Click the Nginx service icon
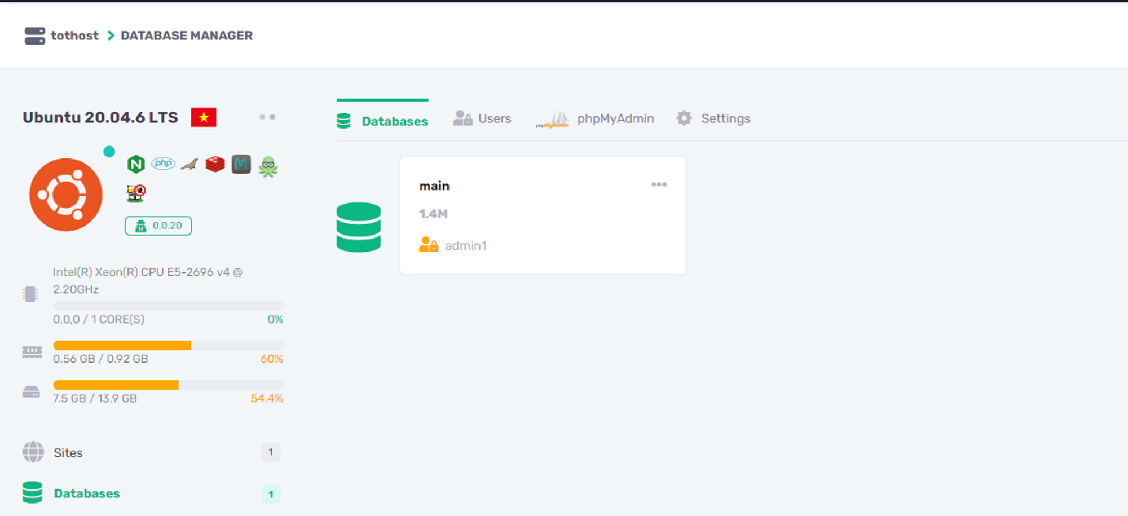Image resolution: width=1128 pixels, height=516 pixels. tap(136, 164)
